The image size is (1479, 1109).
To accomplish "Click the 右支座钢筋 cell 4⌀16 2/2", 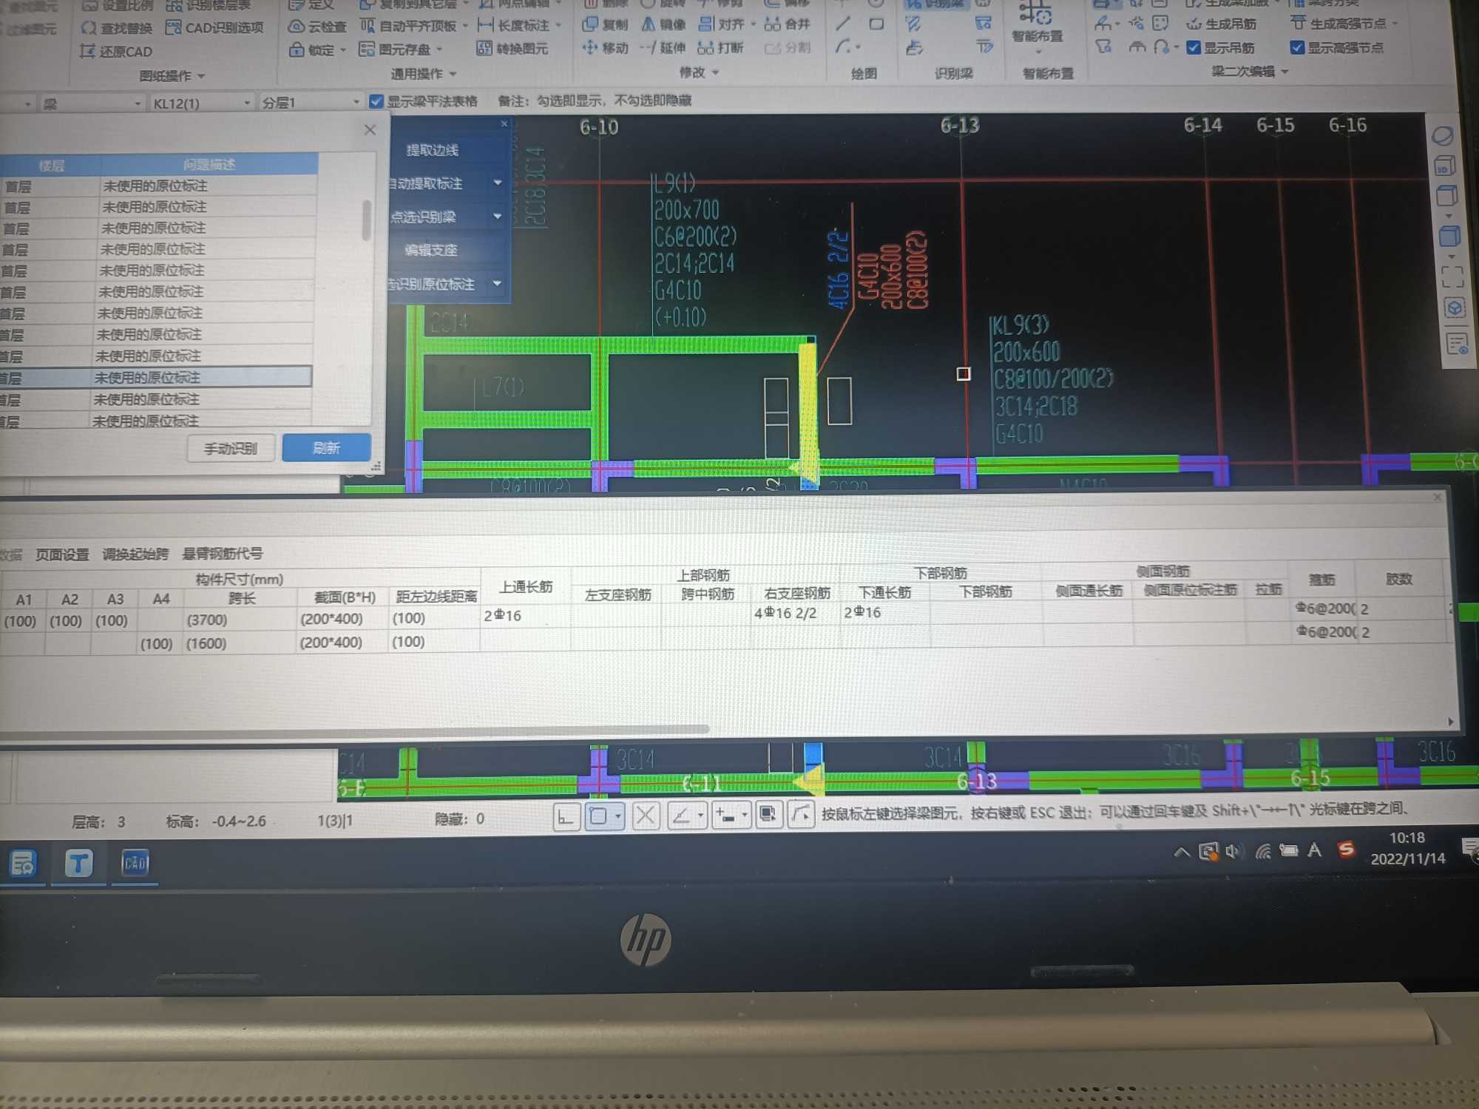I will 795,613.
